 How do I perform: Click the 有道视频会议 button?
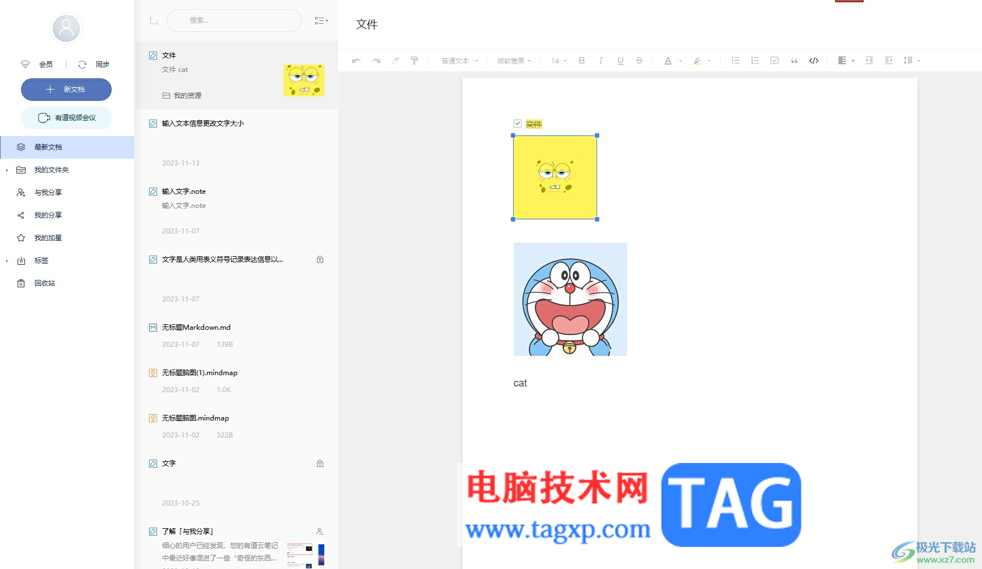(66, 118)
